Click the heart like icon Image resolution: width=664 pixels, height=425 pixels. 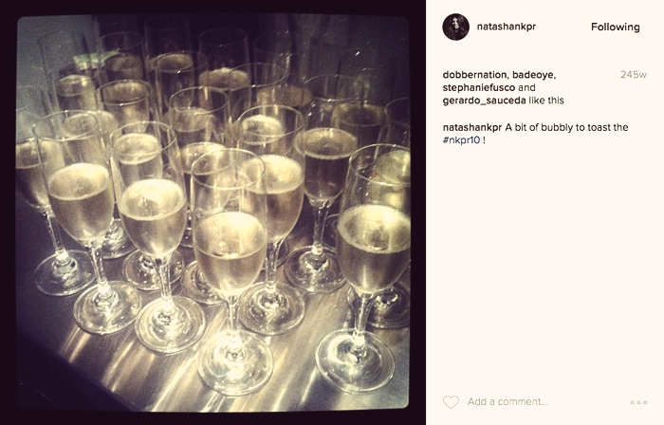(451, 401)
